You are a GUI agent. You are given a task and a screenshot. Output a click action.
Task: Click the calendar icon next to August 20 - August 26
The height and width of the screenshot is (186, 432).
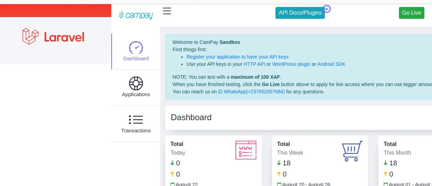tap(279, 184)
